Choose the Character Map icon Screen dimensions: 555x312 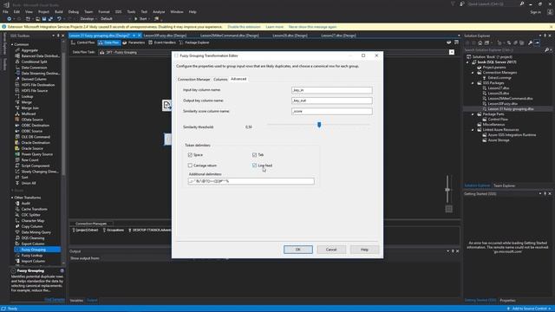[x=17, y=220]
